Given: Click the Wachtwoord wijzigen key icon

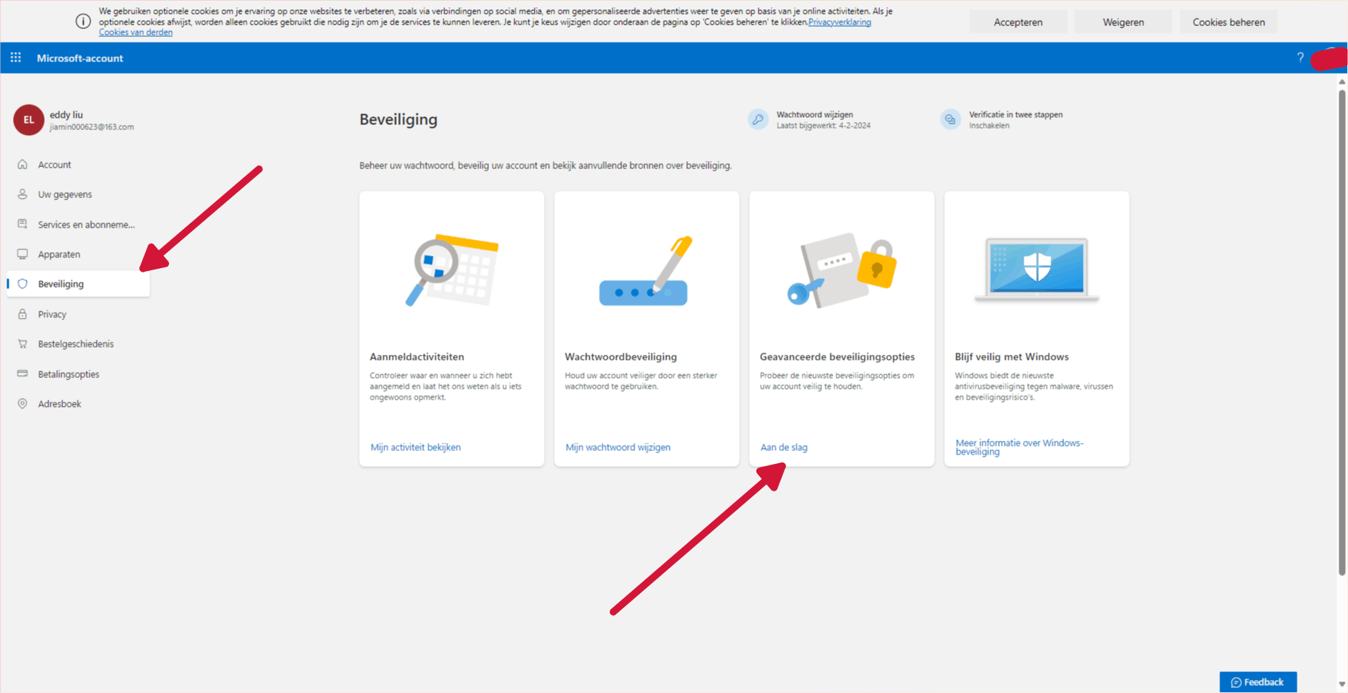Looking at the screenshot, I should point(758,119).
